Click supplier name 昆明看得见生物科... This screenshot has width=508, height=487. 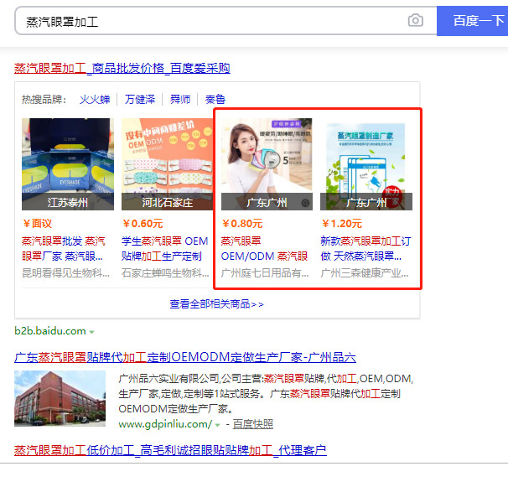[65, 272]
